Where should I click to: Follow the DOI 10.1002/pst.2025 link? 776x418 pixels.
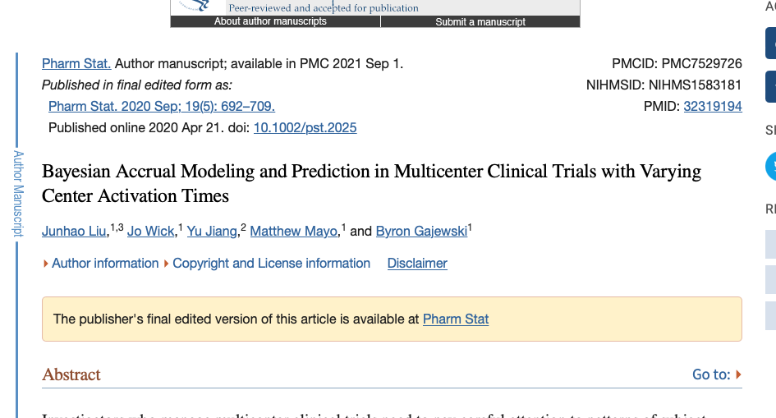(305, 127)
